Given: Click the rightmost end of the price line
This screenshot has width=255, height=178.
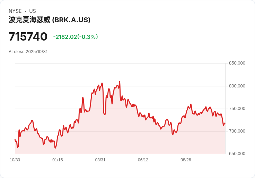Looking at the screenshot, I should click(x=225, y=124).
